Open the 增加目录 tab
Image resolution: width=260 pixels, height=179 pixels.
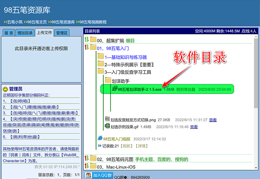click(25, 33)
